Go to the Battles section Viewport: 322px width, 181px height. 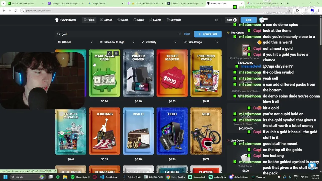click(106, 20)
